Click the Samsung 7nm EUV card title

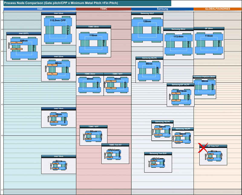[x=158, y=154]
